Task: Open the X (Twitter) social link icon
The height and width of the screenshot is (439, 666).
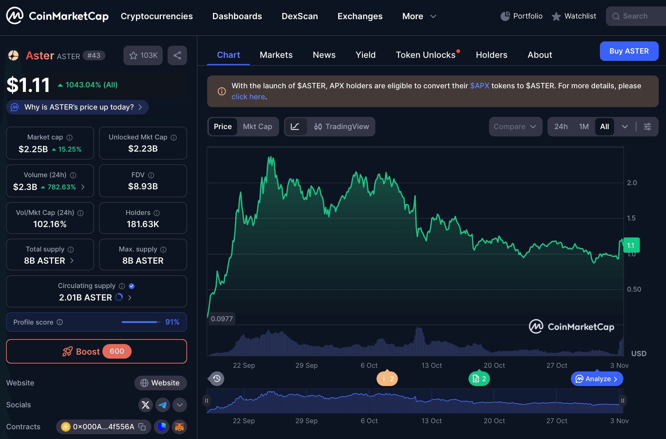Action: 146,405
